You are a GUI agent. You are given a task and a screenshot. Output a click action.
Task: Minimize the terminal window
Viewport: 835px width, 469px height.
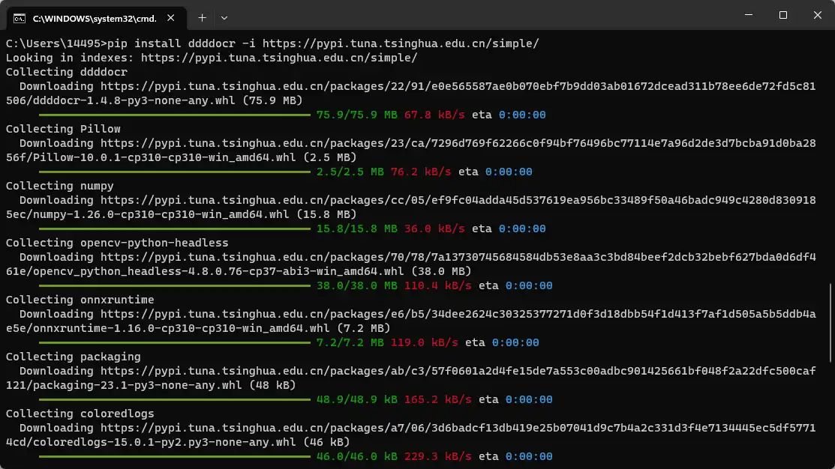[748, 15]
